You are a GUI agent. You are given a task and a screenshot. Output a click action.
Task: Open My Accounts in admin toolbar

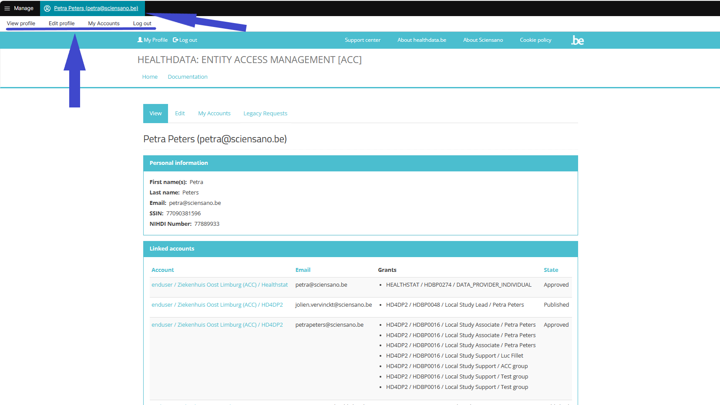[104, 23]
